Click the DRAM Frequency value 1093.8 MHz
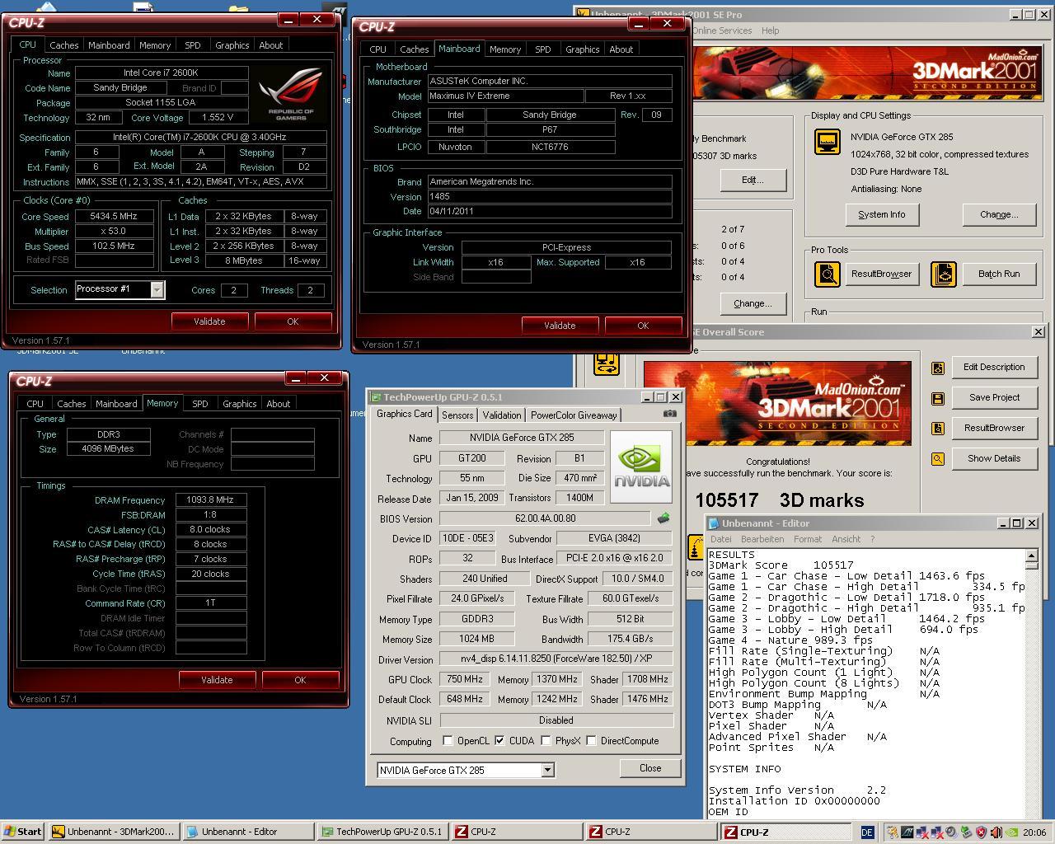Viewport: 1055px width, 844px height. [x=210, y=499]
